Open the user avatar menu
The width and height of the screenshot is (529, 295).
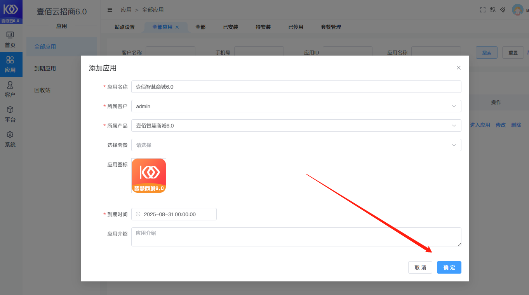pyautogui.click(x=518, y=10)
